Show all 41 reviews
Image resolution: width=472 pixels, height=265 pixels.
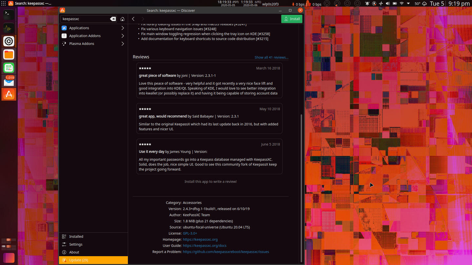click(x=271, y=57)
